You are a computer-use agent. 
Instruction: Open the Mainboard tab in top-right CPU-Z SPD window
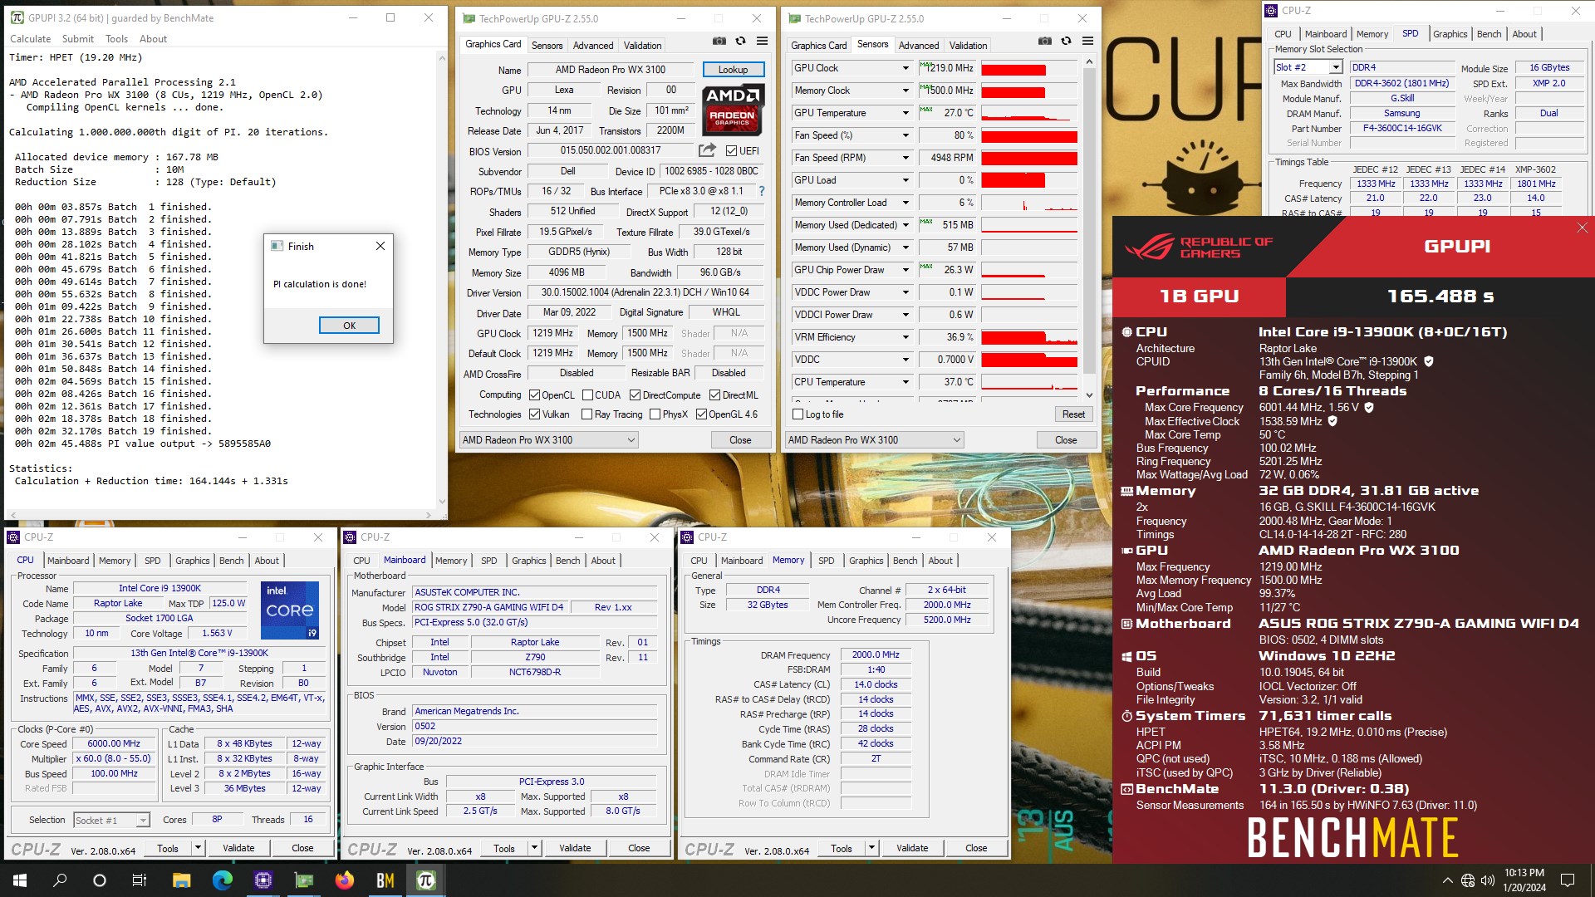click(1325, 34)
